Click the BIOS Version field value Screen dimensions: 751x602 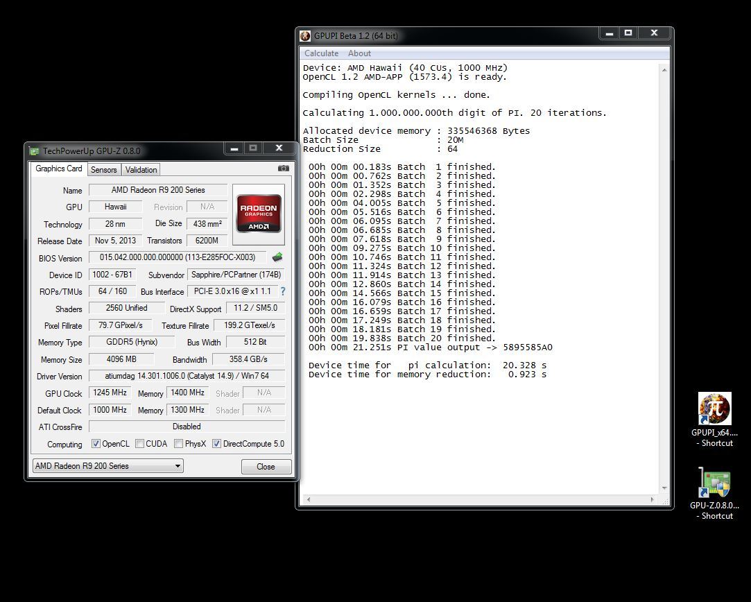point(178,257)
